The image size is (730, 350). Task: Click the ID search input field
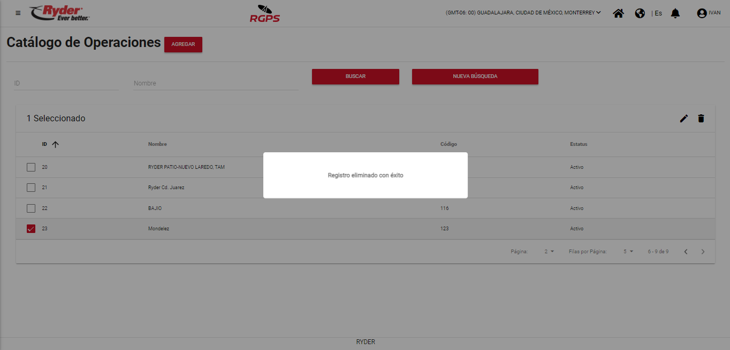66,83
